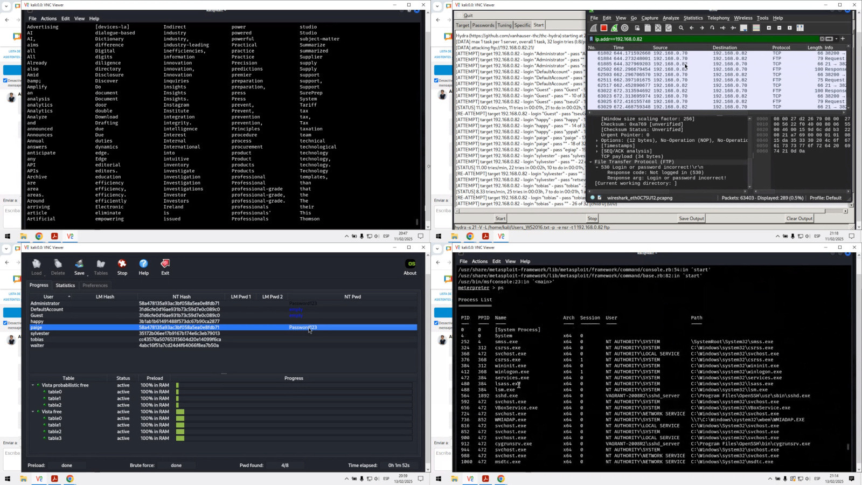
Task: Go back to previous packet in Wireshark
Action: pyautogui.click(x=692, y=28)
